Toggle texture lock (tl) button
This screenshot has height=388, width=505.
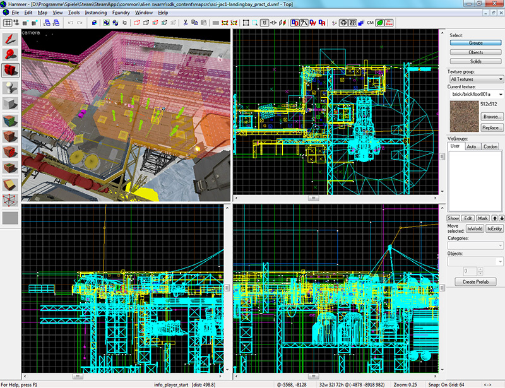(x=264, y=23)
